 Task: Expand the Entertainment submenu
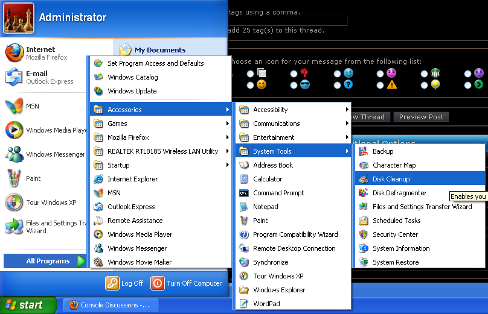293,137
